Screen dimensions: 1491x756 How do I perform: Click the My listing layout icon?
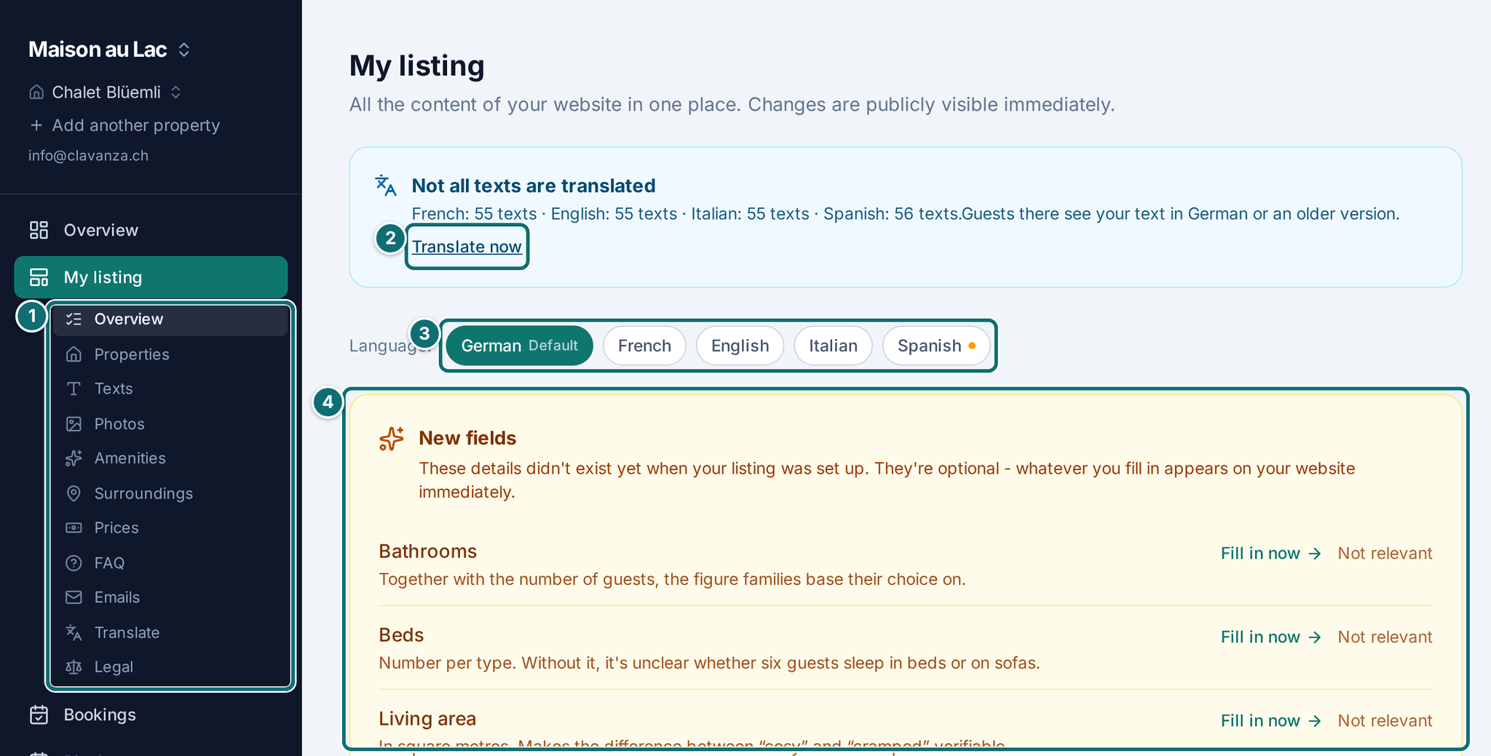pyautogui.click(x=39, y=277)
